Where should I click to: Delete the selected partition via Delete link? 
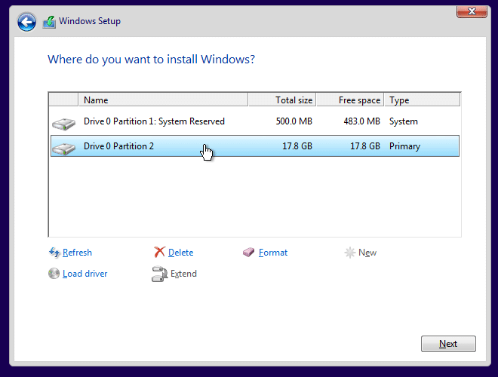[x=181, y=253]
